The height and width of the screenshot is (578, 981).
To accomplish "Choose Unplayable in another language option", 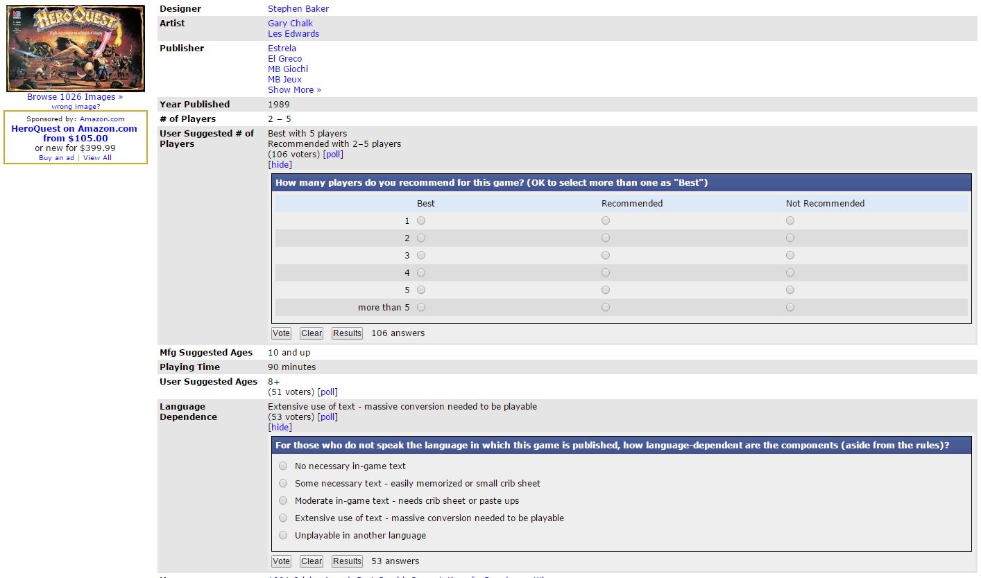I will pyautogui.click(x=283, y=535).
